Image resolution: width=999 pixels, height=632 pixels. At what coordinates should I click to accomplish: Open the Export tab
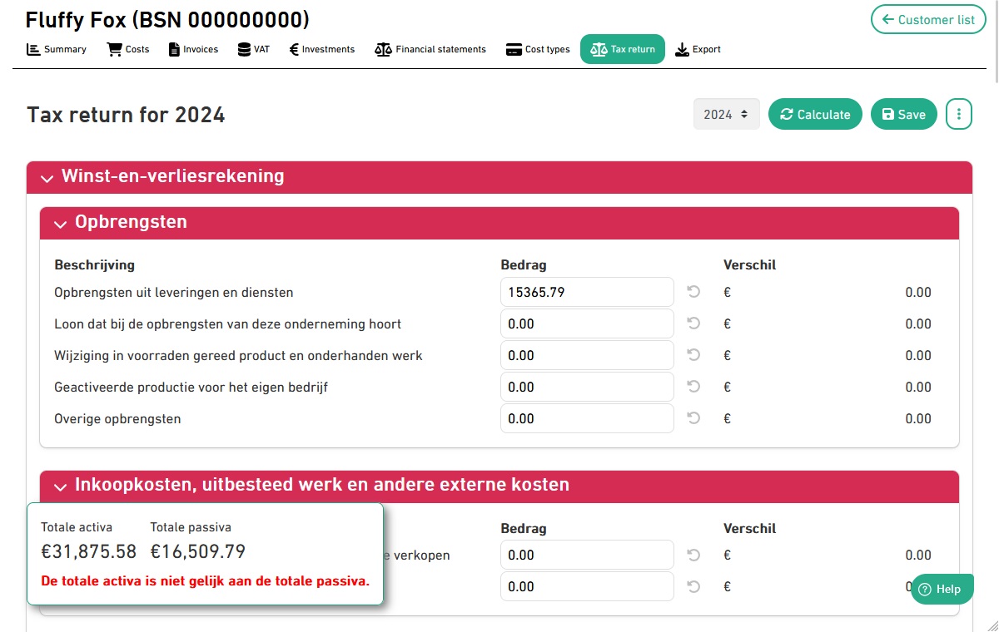(698, 49)
